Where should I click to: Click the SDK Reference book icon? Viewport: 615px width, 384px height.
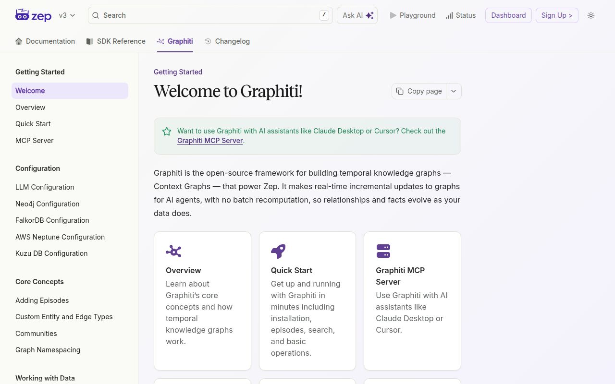90,41
